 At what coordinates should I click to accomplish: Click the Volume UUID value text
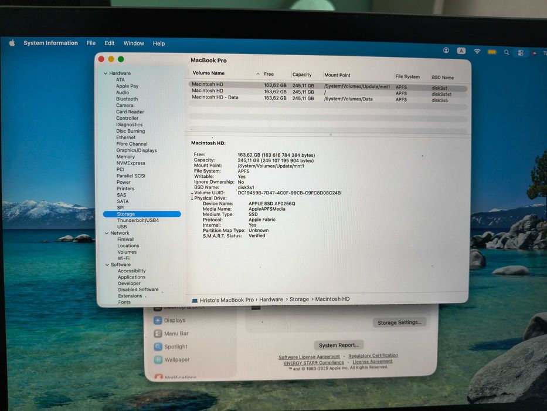point(289,193)
